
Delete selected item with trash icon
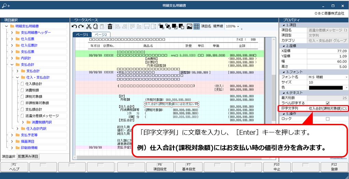[110, 27]
